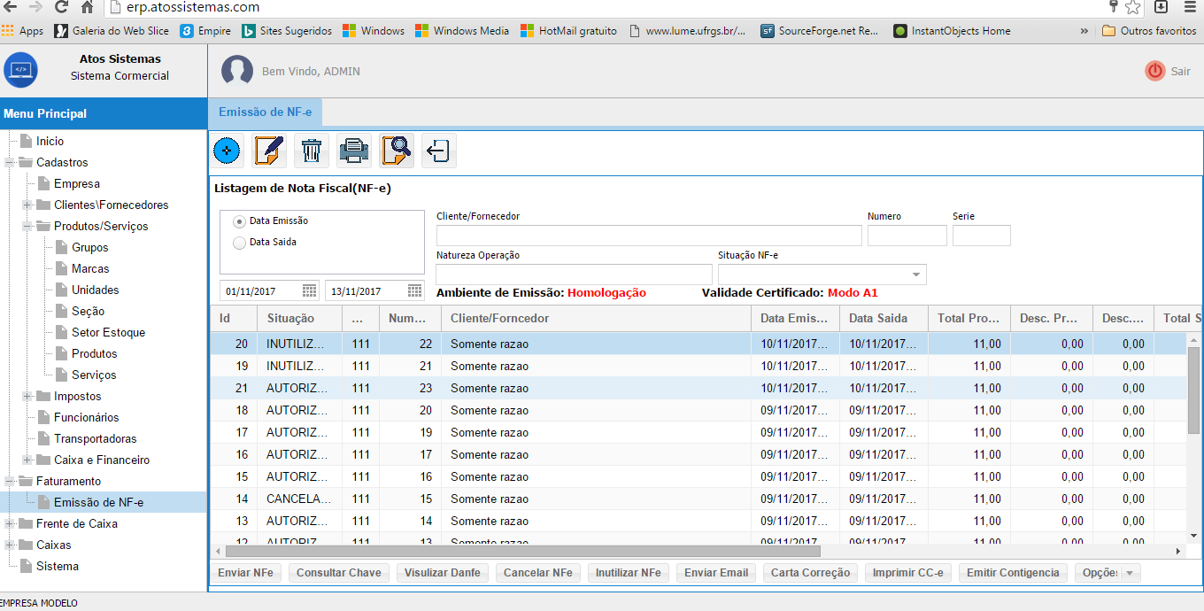
Task: Open the Windows Media bookmark
Action: pyautogui.click(x=462, y=31)
